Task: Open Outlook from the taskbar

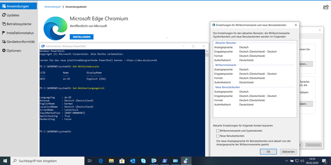Action: (133, 161)
